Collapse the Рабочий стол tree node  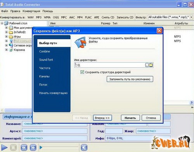pos(2,23)
